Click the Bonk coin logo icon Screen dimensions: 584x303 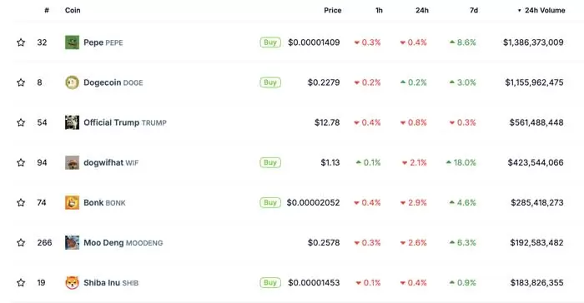72,202
